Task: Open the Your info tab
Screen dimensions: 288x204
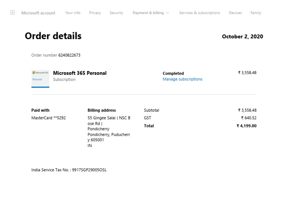Action: click(73, 13)
